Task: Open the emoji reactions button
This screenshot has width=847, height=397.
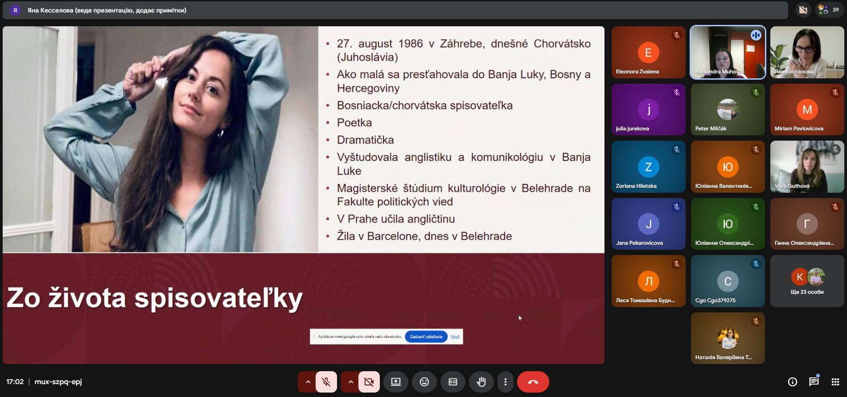Action: [424, 382]
